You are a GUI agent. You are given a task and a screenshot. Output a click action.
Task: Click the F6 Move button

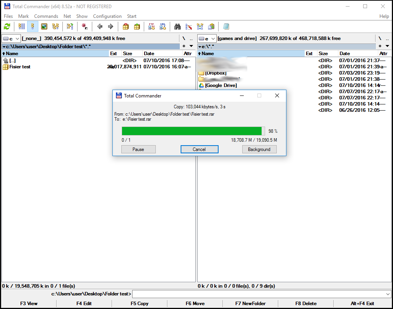click(x=195, y=304)
